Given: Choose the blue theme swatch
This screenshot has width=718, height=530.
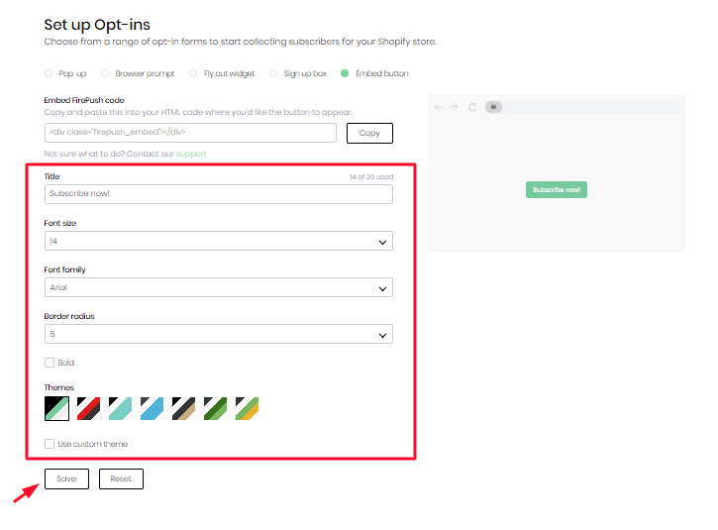Looking at the screenshot, I should (152, 408).
